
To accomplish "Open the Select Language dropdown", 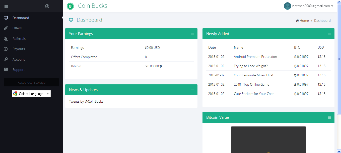I will [x=31, y=94].
